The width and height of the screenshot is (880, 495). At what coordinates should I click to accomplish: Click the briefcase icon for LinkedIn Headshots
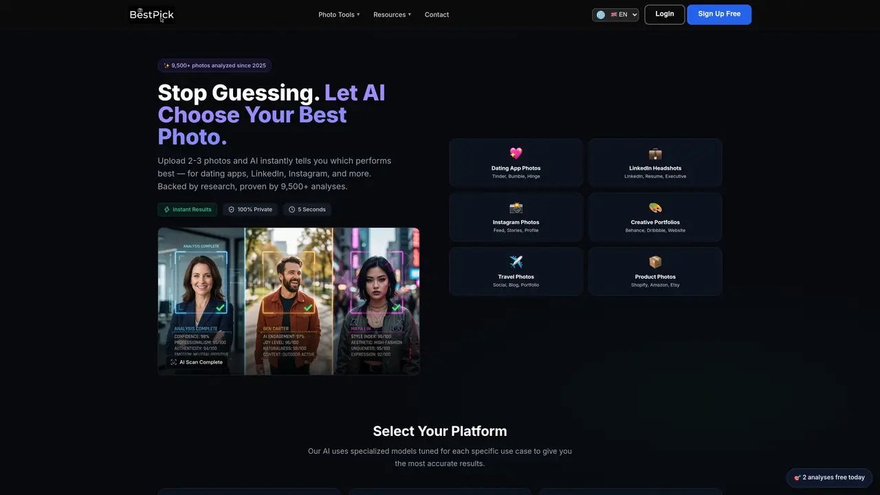pos(655,153)
